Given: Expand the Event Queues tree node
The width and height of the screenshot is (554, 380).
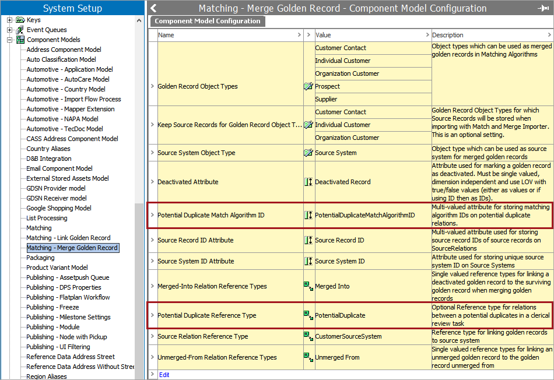Looking at the screenshot, I should coord(9,30).
